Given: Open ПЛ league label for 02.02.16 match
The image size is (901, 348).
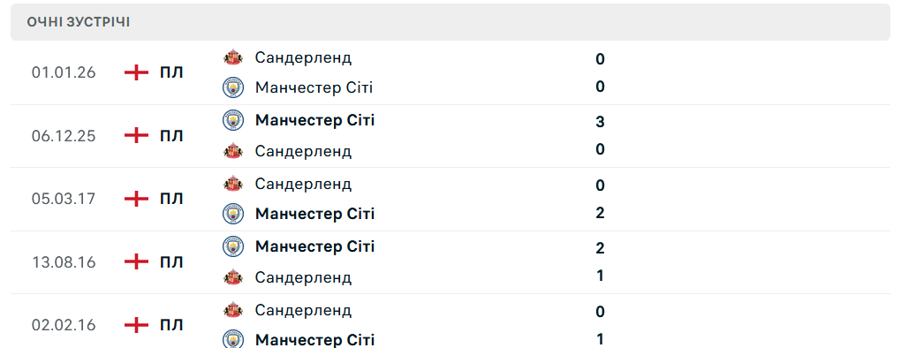Looking at the screenshot, I should tap(171, 325).
